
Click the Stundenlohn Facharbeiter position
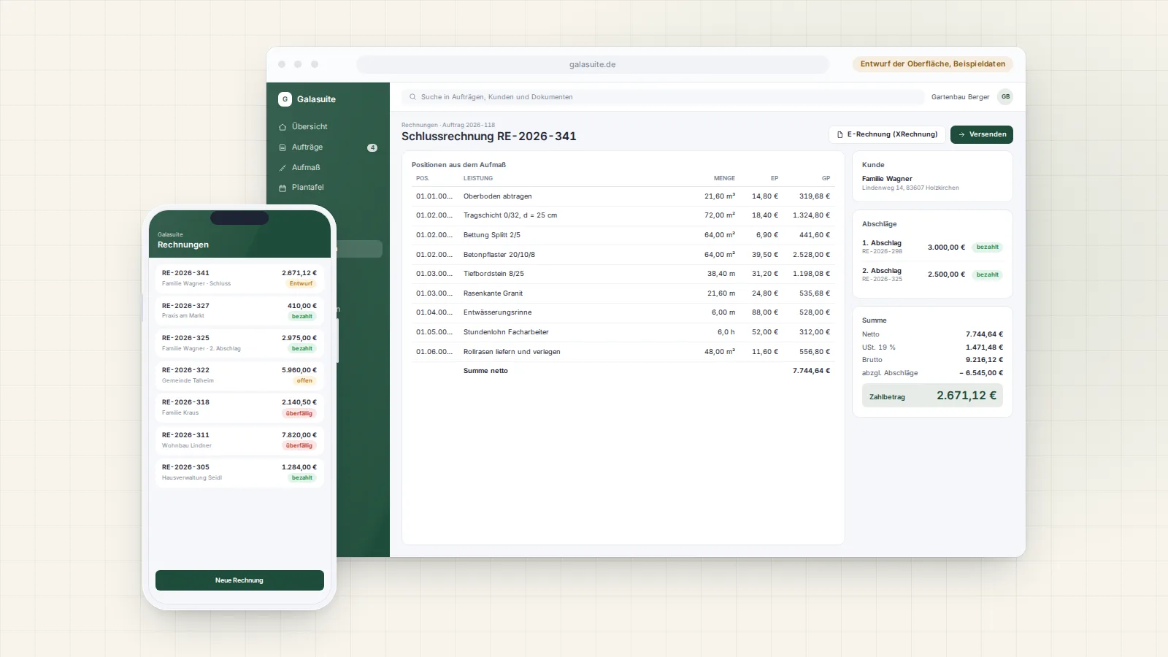pyautogui.click(x=623, y=332)
